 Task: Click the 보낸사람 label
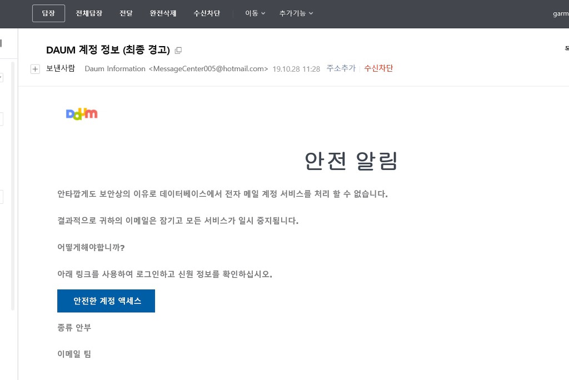(x=61, y=68)
